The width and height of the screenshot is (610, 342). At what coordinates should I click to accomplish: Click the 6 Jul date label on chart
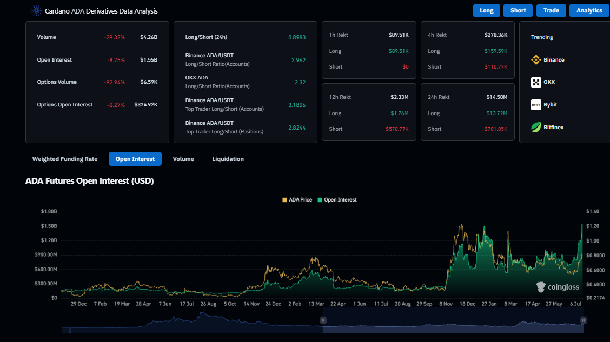point(575,304)
